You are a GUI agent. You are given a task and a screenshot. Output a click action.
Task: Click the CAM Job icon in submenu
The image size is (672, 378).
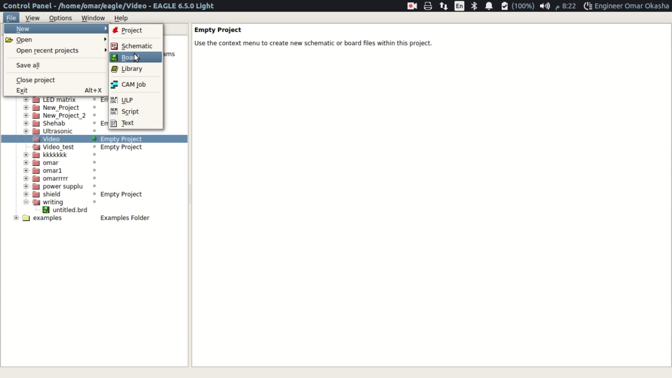click(x=114, y=85)
